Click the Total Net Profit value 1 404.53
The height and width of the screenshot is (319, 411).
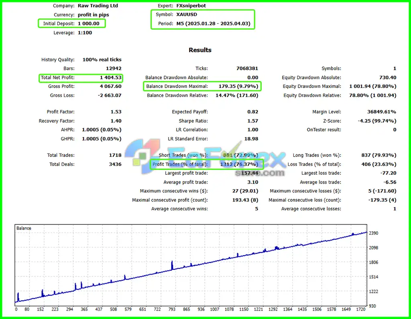click(x=111, y=77)
